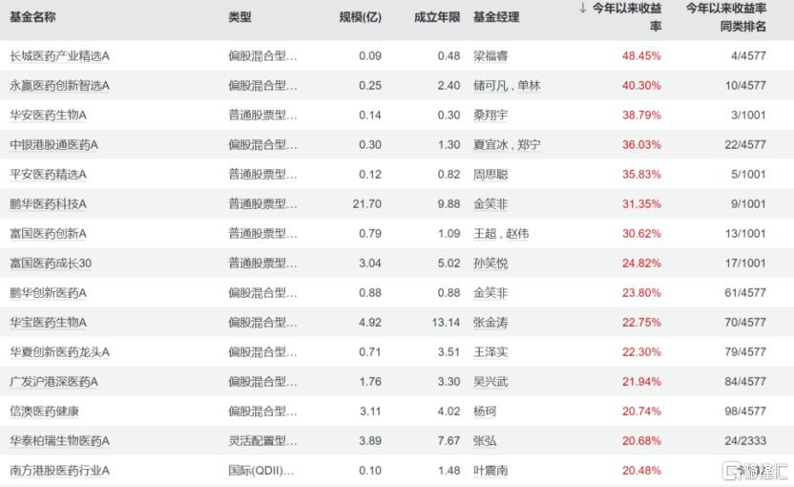Click ranking 98/4577

[745, 412]
